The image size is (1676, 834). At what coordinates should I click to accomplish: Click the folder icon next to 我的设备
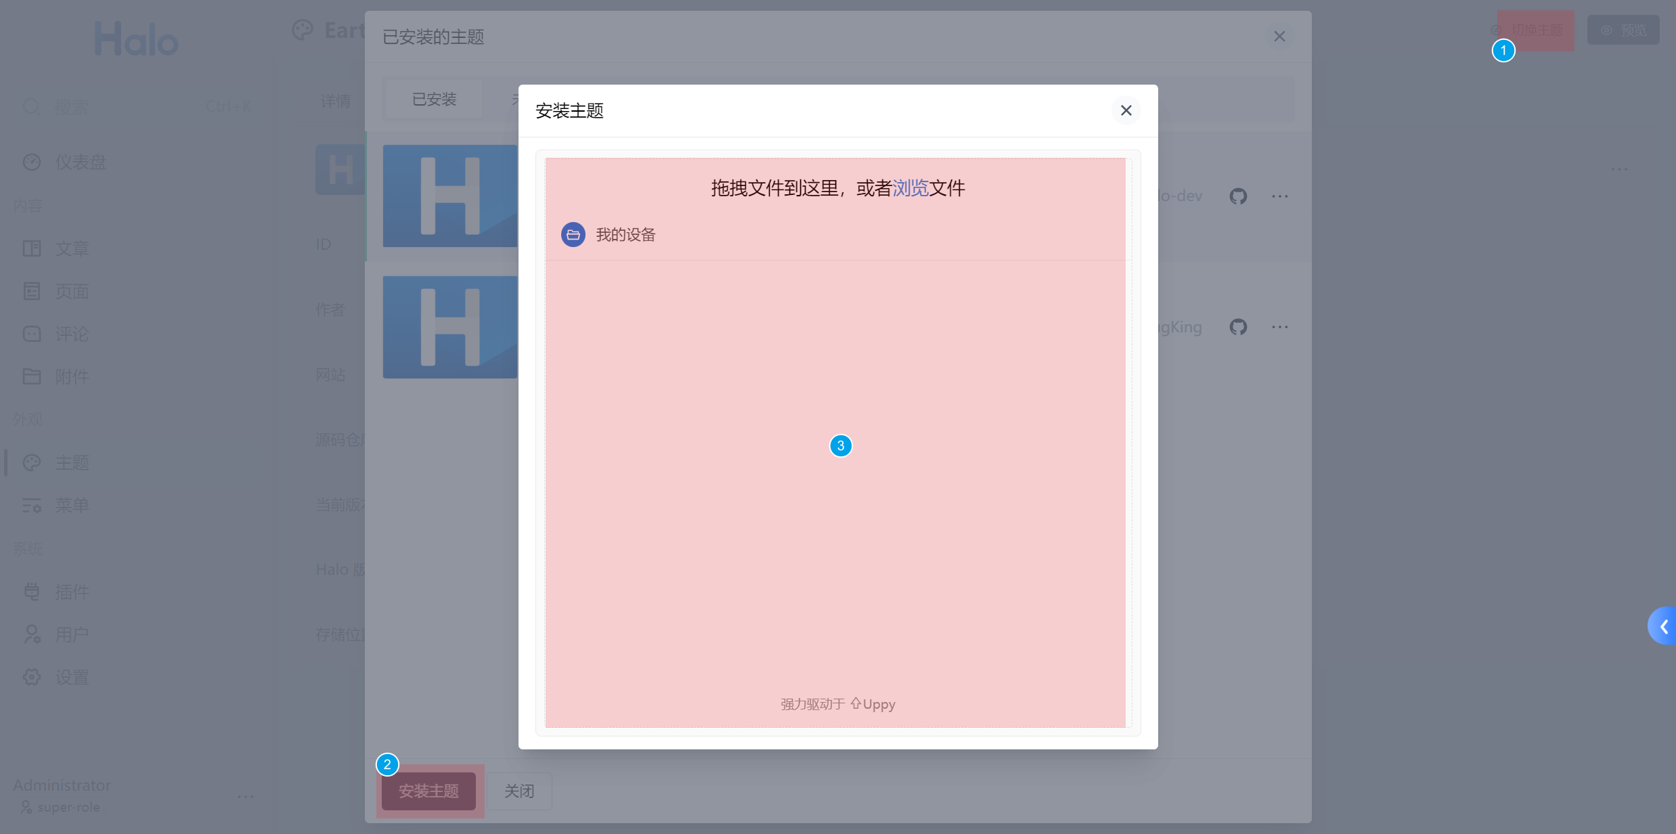[573, 235]
